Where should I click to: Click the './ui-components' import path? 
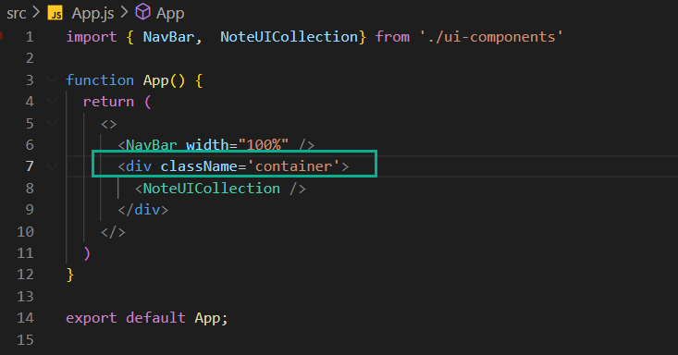pyautogui.click(x=491, y=37)
